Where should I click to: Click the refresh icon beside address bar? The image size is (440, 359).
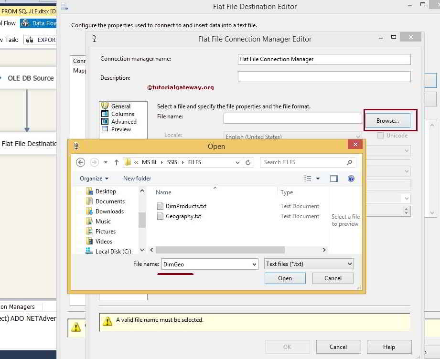(248, 162)
